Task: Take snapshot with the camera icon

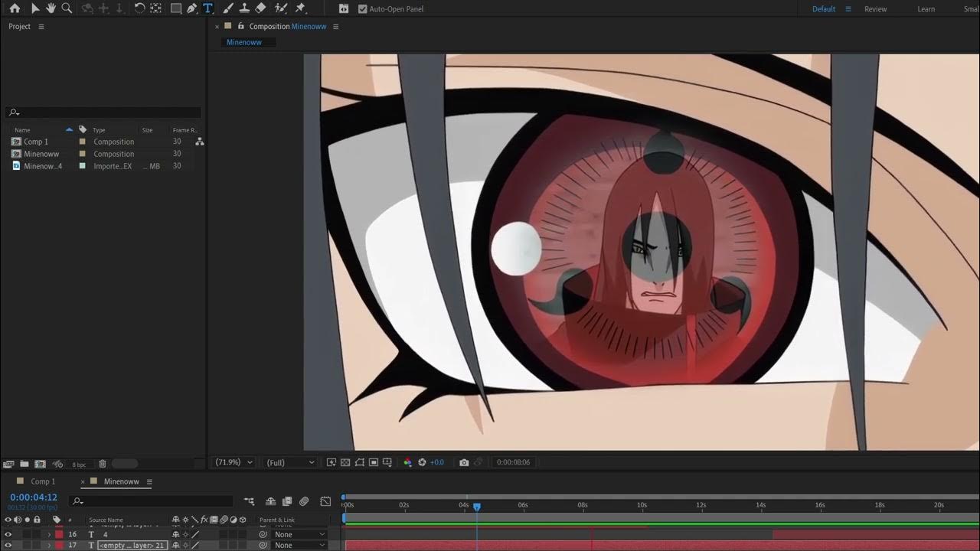Action: click(x=464, y=462)
